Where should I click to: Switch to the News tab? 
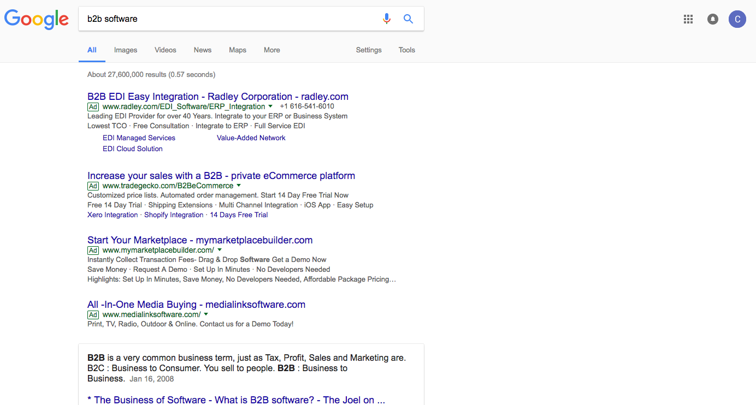[203, 50]
